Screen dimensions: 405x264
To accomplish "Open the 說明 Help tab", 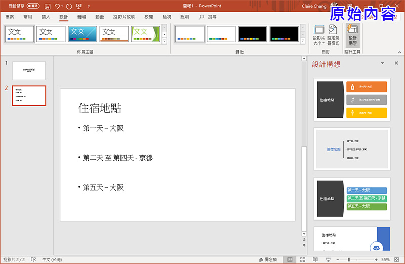I will (184, 17).
